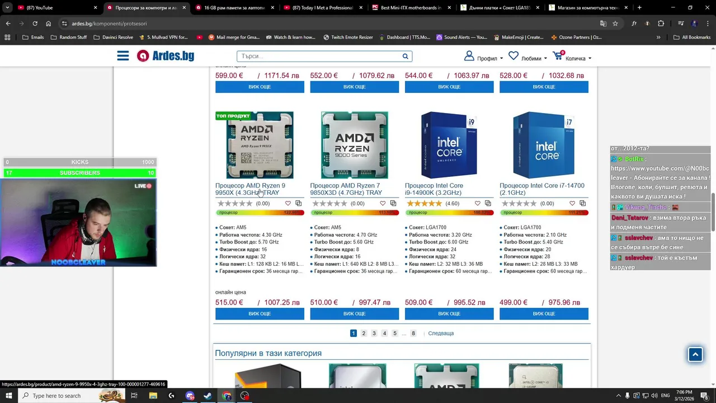This screenshot has width=716, height=403.
Task: Open the Davinci Resolve bookmark folder
Action: [113, 38]
